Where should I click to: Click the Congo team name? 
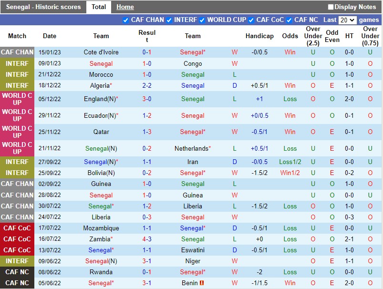pos(193,64)
